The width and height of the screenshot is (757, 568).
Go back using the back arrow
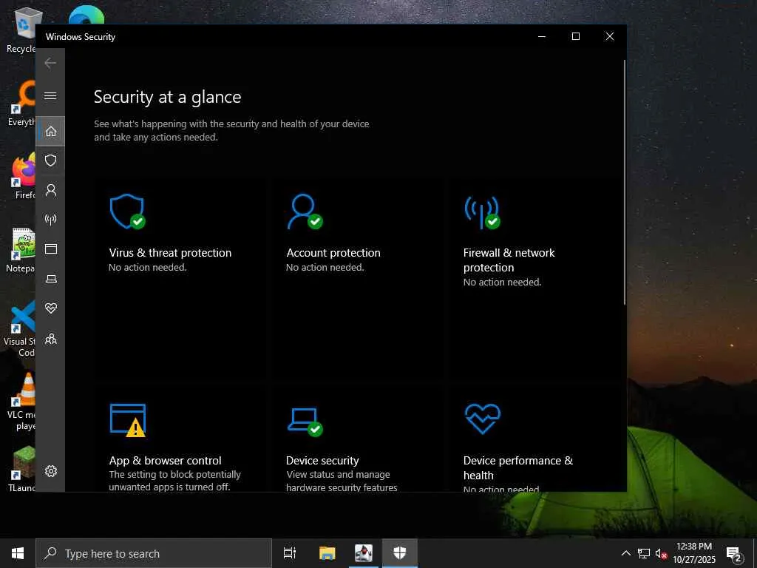(x=50, y=64)
